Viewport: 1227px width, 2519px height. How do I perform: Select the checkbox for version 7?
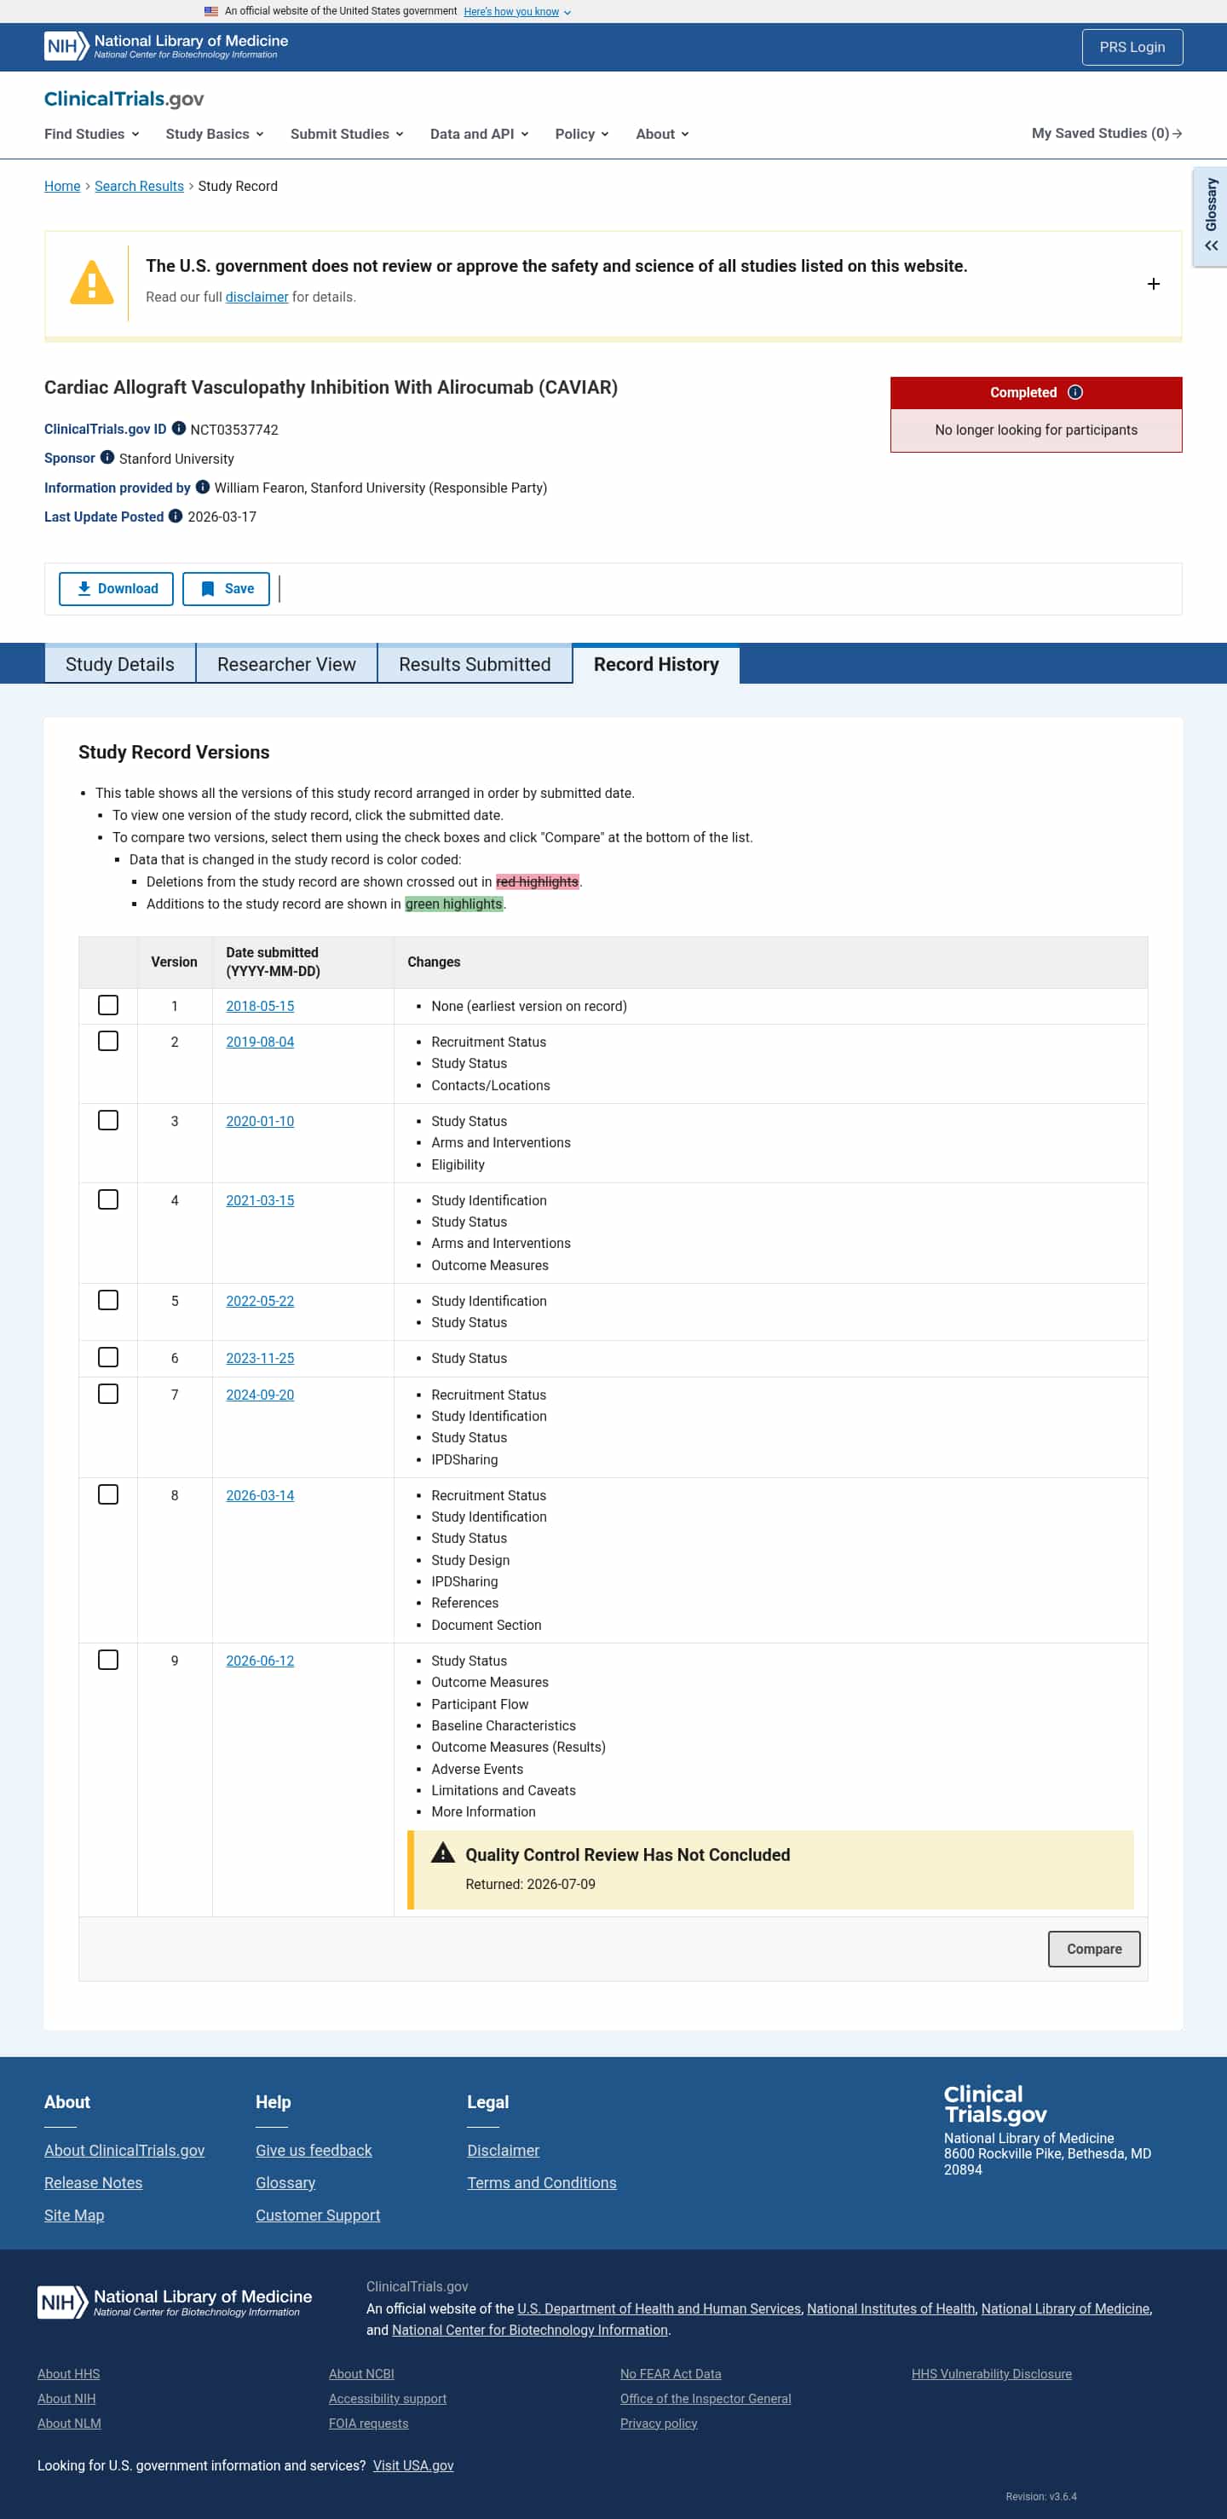[108, 1395]
